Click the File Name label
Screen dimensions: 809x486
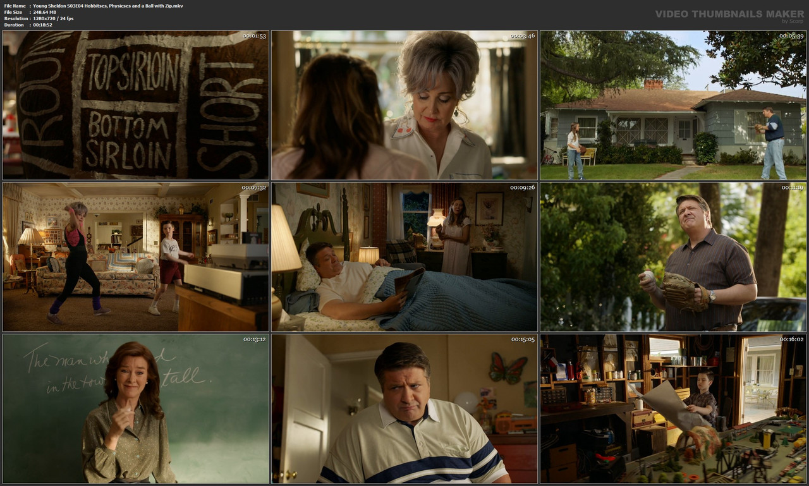(15, 6)
